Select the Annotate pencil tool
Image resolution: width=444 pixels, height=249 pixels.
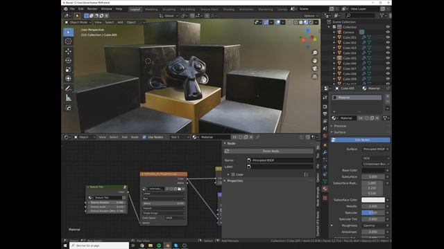(68, 89)
